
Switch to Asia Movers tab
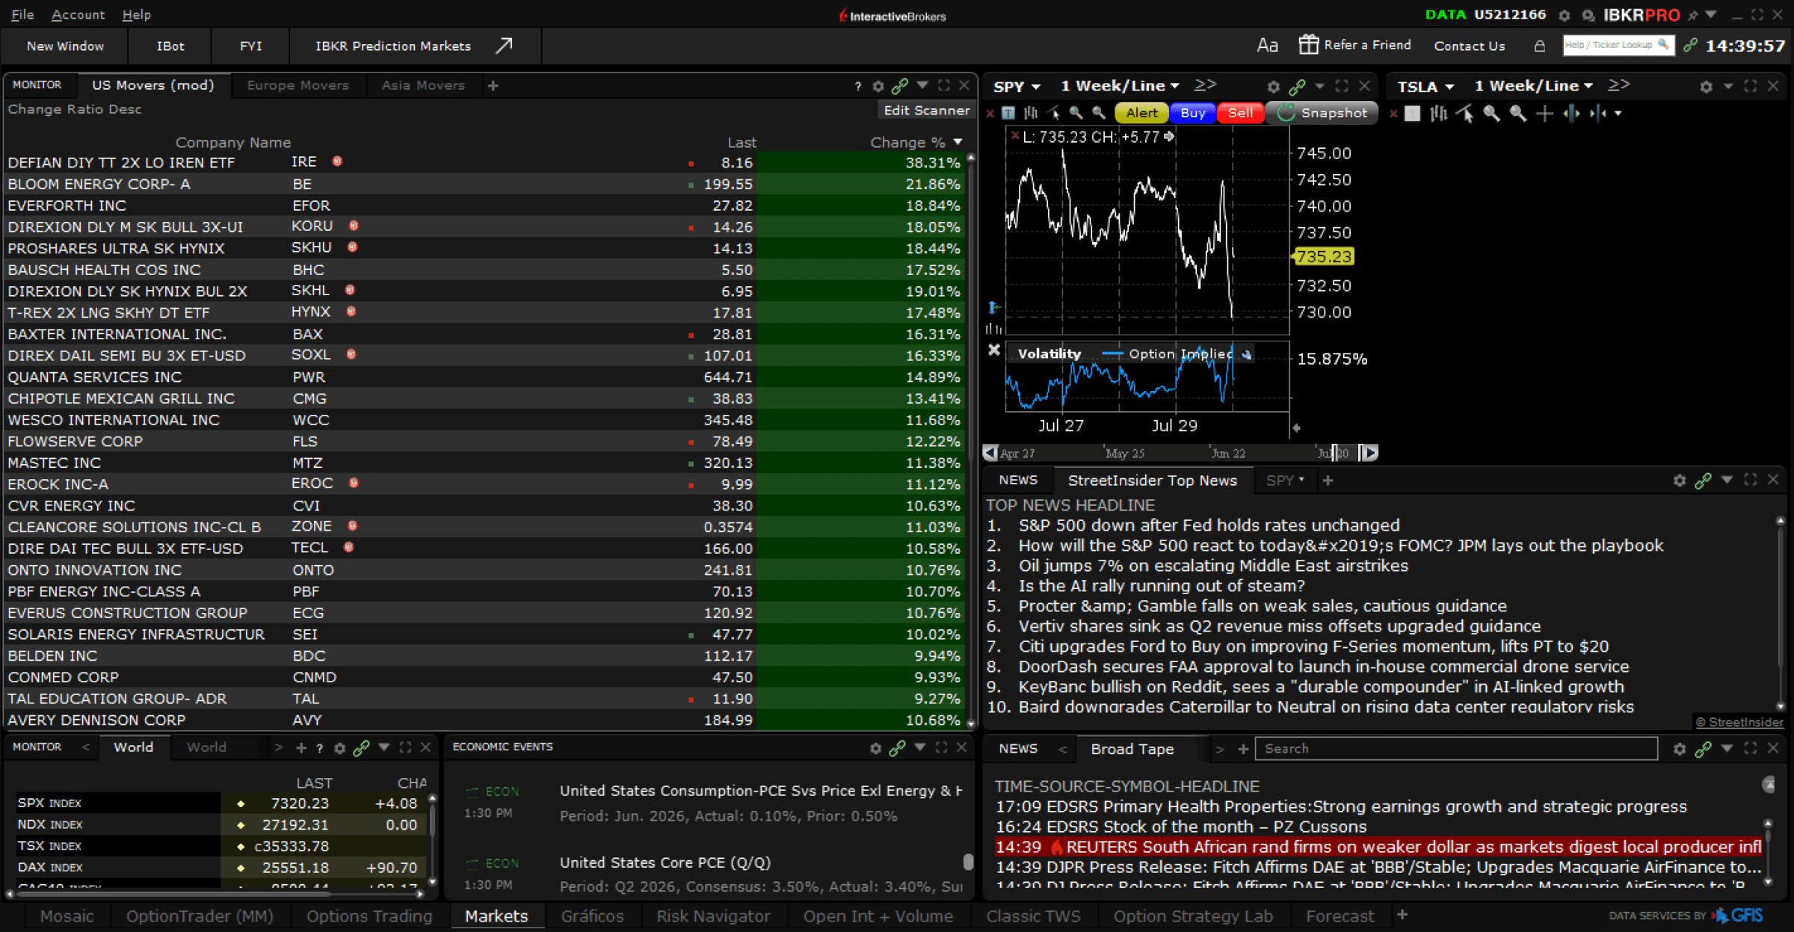click(423, 85)
